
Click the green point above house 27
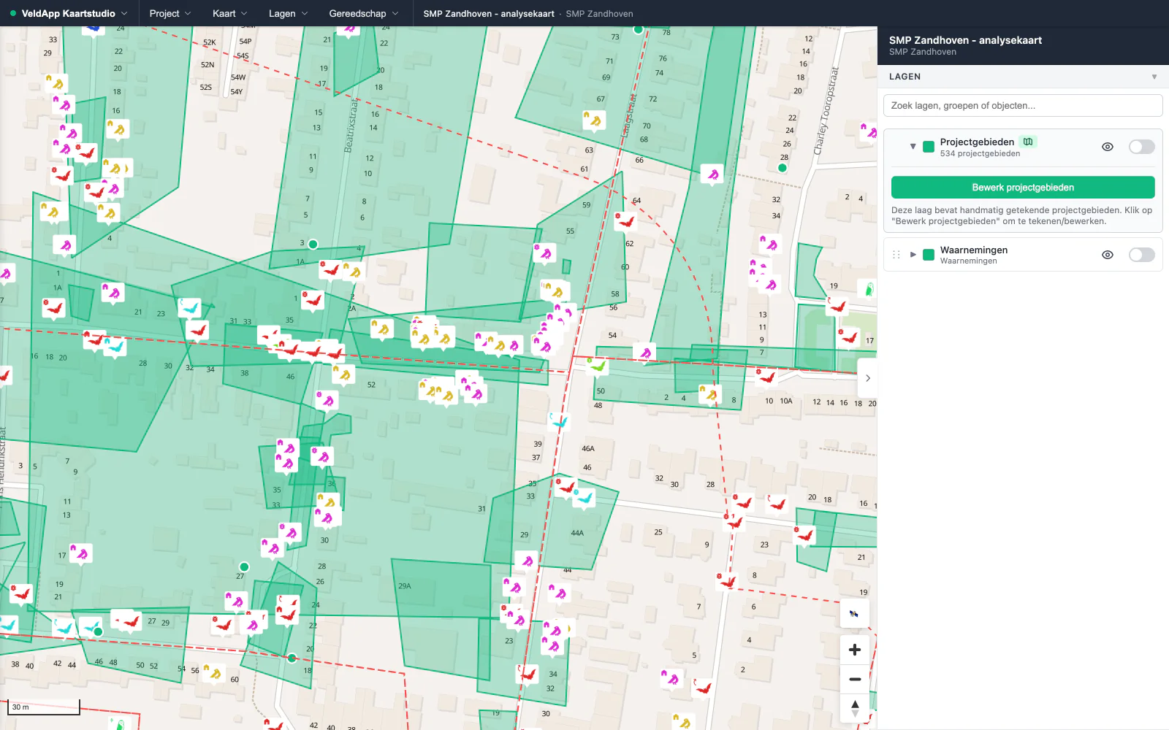tap(244, 567)
